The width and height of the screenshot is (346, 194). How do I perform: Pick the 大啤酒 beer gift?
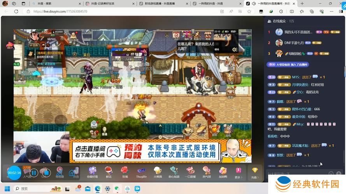[x=158, y=171]
